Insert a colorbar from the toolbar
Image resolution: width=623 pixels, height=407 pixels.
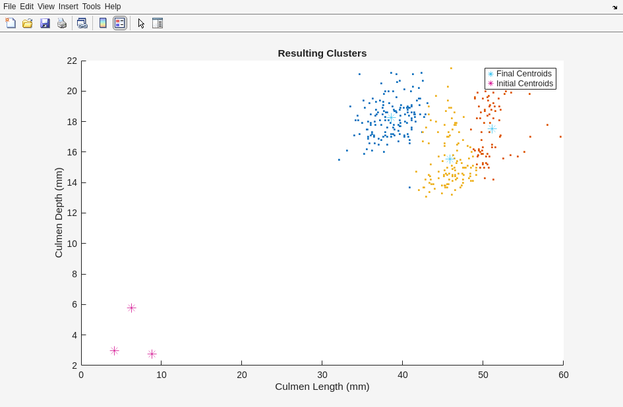(x=103, y=23)
